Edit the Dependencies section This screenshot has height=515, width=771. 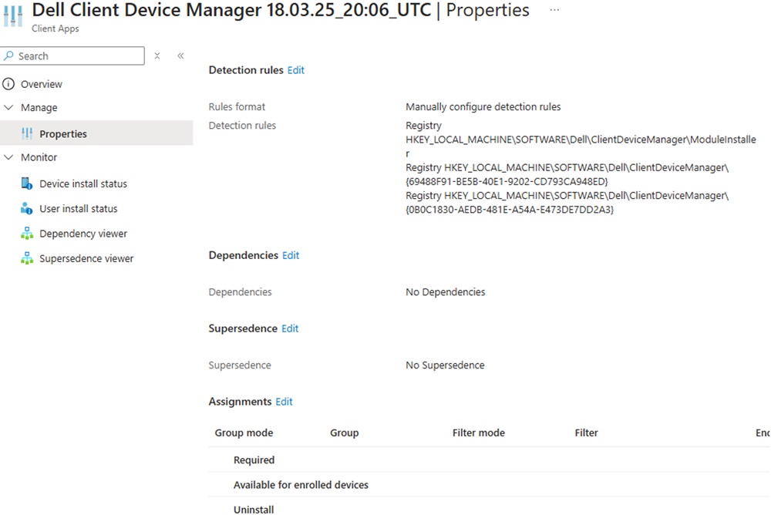(x=291, y=255)
